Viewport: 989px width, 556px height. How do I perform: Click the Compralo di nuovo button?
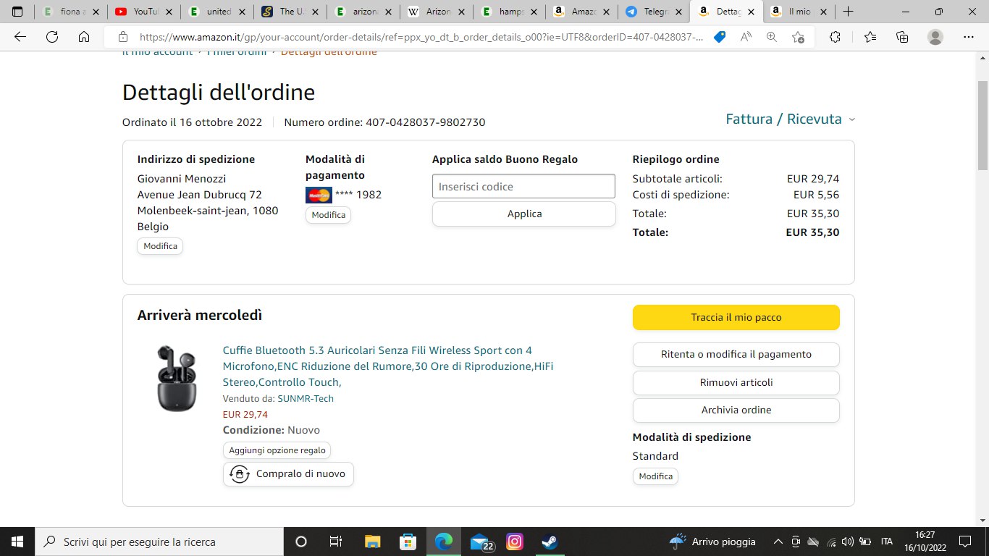click(x=288, y=474)
